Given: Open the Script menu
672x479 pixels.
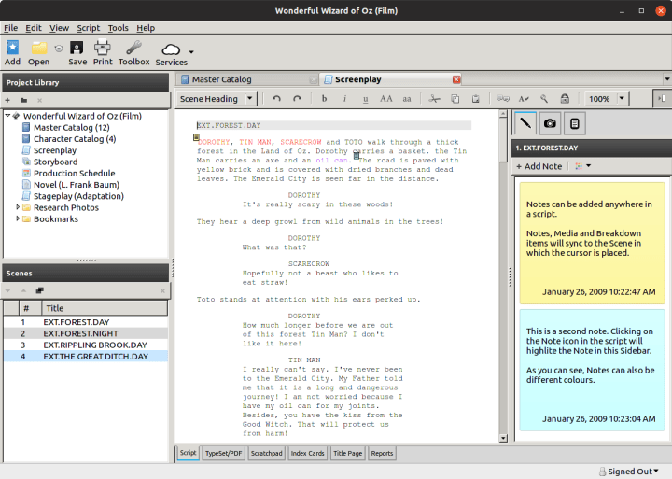Looking at the screenshot, I should pos(89,28).
